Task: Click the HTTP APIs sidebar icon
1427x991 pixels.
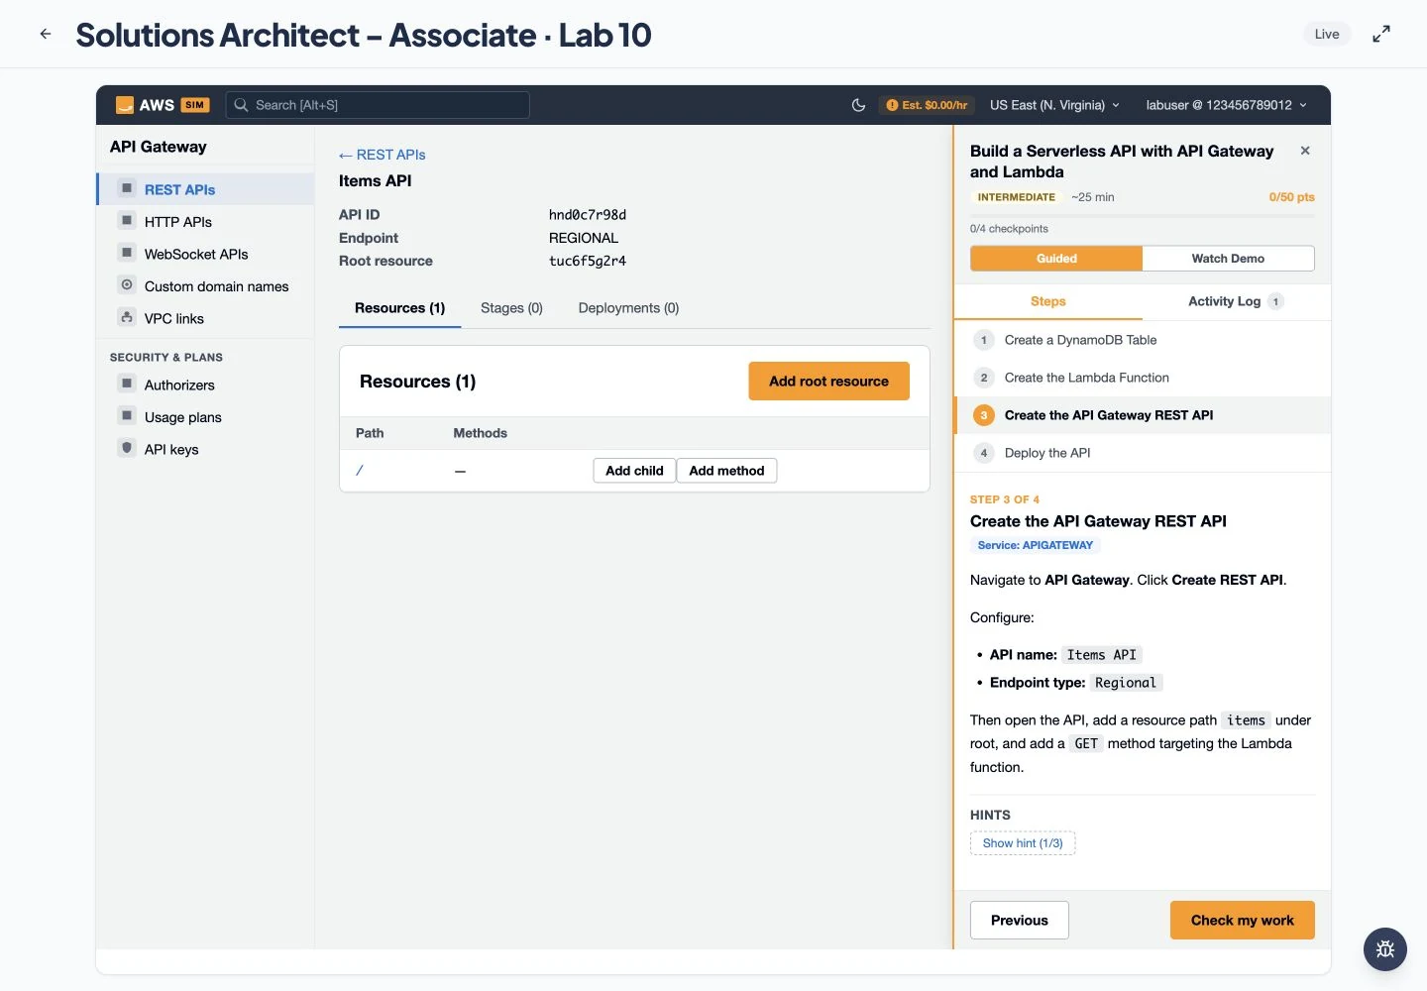Action: click(127, 221)
